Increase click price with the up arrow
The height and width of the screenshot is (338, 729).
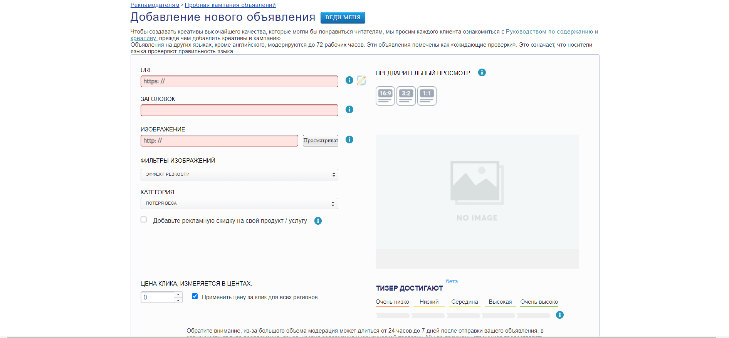tap(178, 294)
